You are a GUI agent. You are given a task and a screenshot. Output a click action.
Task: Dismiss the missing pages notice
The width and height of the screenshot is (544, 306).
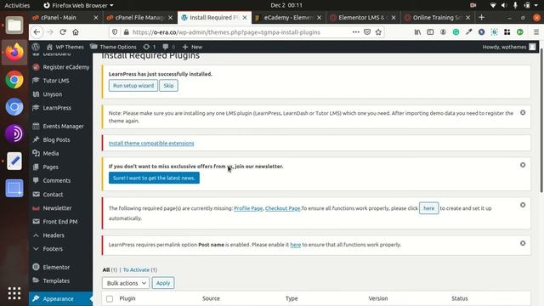(x=523, y=205)
